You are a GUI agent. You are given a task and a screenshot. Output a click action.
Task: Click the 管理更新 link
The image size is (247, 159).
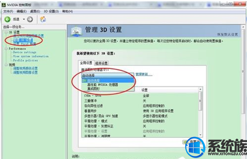[x=144, y=74]
